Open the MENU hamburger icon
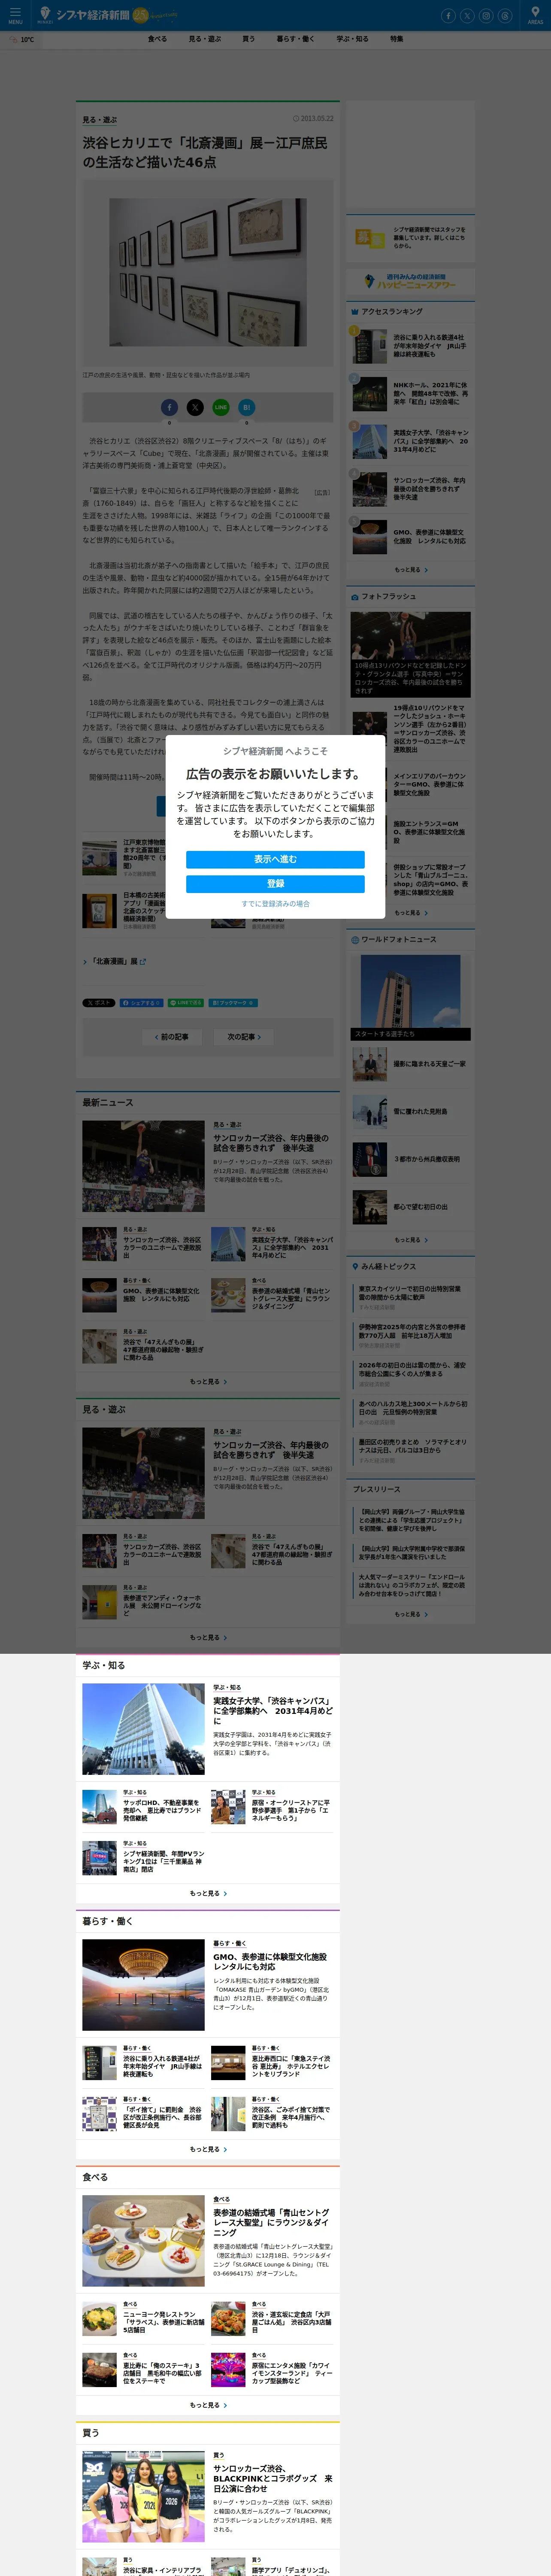This screenshot has height=2576, width=551. pos(15,14)
